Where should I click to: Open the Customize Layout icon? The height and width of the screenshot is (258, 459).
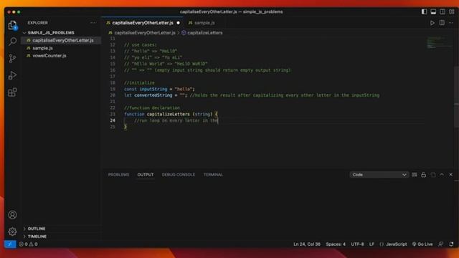(452, 11)
